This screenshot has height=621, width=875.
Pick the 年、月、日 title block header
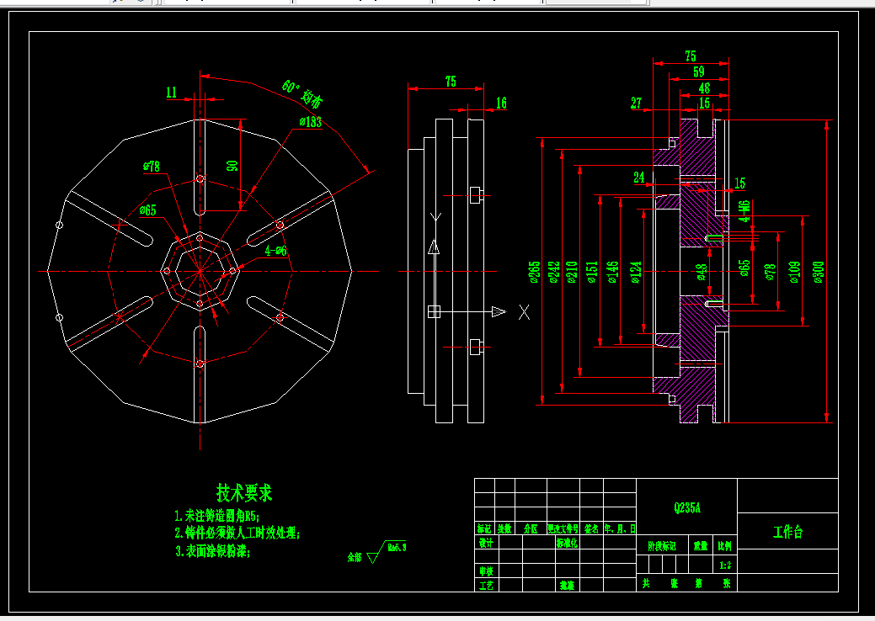(620, 528)
